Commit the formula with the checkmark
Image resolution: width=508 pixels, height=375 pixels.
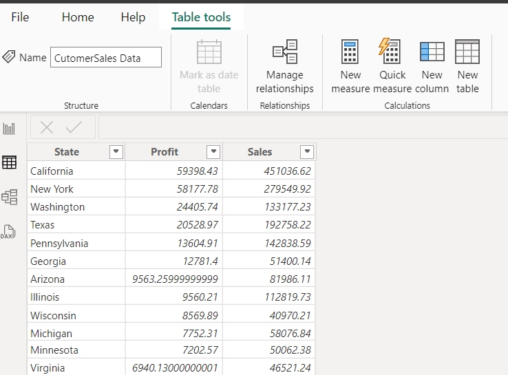[x=74, y=127]
